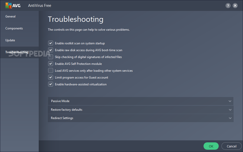Toggle rootkit scan on system startup checkbox

pos(51,43)
